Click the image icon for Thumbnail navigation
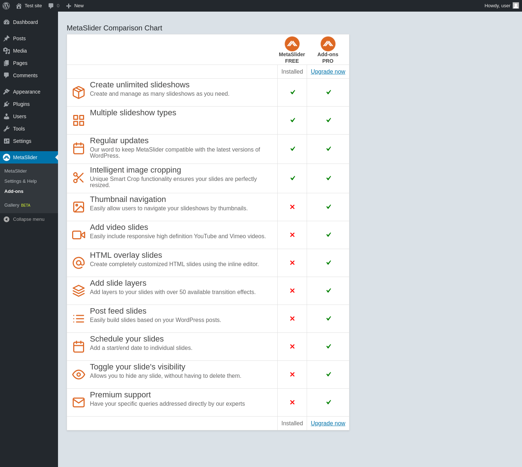 [79, 207]
